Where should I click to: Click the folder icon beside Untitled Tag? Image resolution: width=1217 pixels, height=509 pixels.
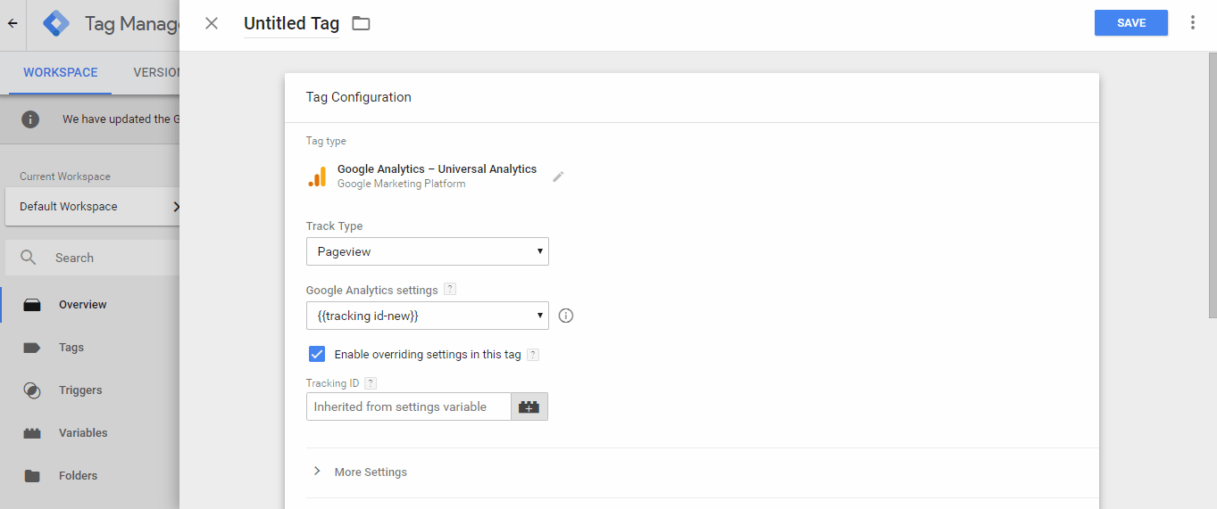[x=361, y=24]
